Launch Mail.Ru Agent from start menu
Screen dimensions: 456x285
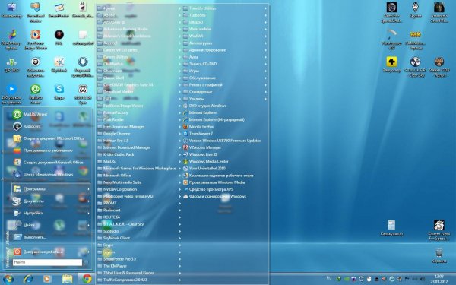[30, 114]
